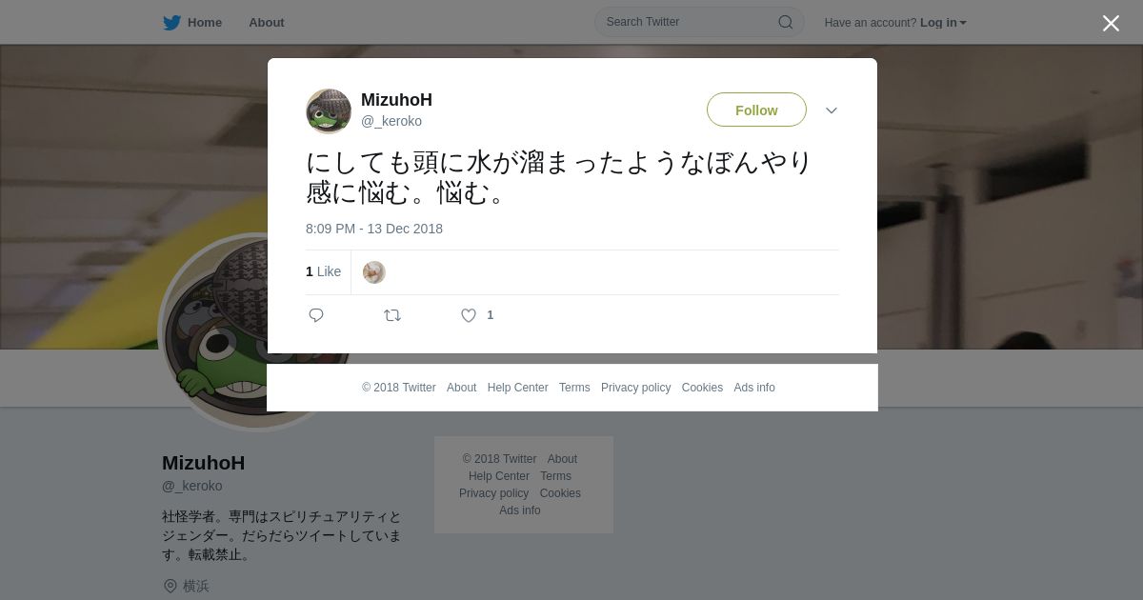Click the @_keroko handle in tweet
Image resolution: width=1143 pixels, height=600 pixels.
(x=391, y=121)
